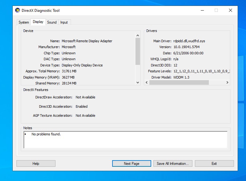Close the DirectX Diagnostic Tool window
The height and width of the screenshot is (181, 246).
click(231, 10)
